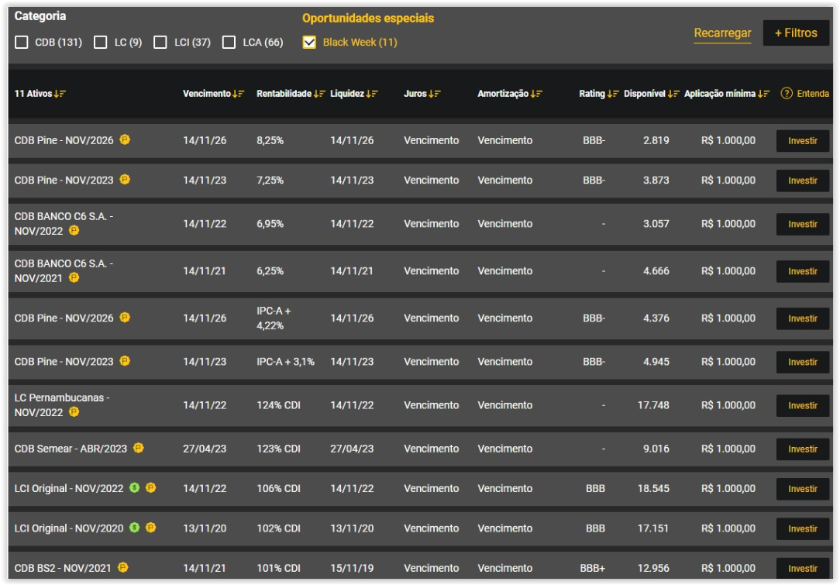Invest in CDB Semear 123% CDI

(x=803, y=449)
